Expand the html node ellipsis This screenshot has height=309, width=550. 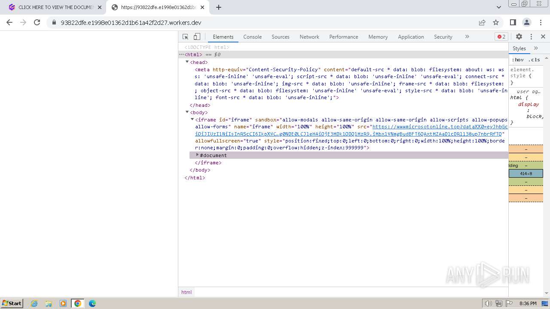point(181,55)
